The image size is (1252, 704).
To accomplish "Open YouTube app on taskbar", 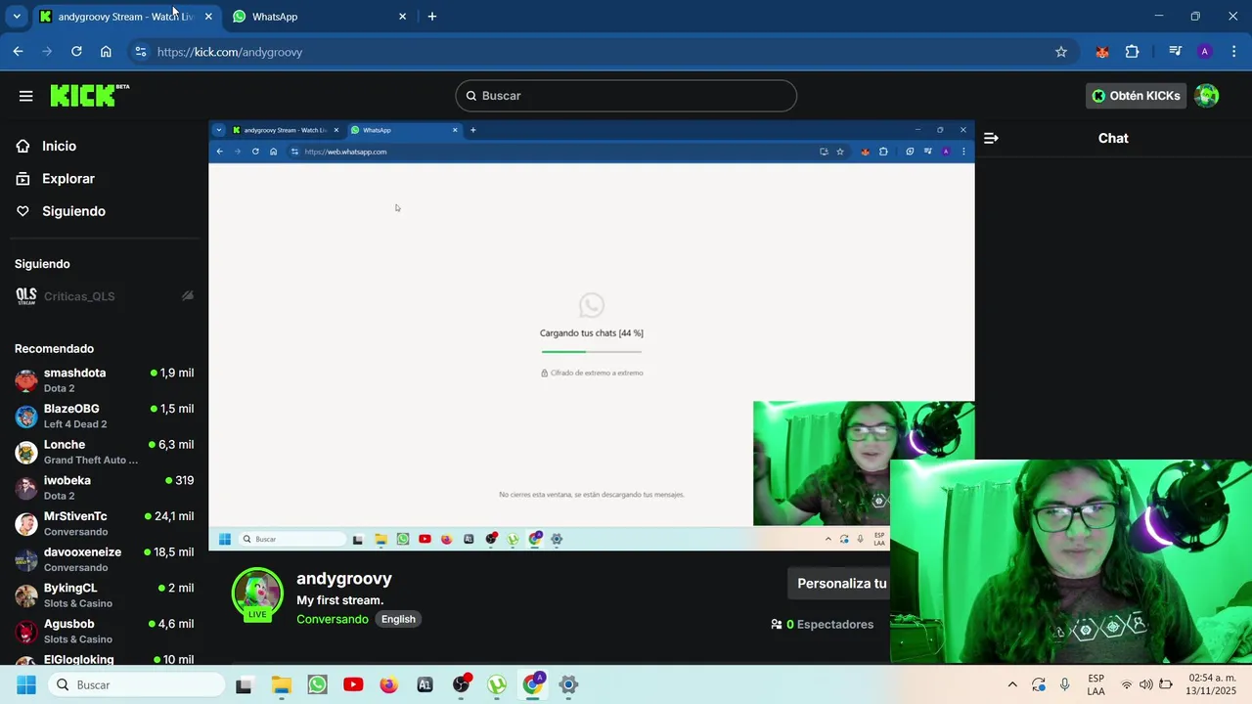I will coord(353,685).
